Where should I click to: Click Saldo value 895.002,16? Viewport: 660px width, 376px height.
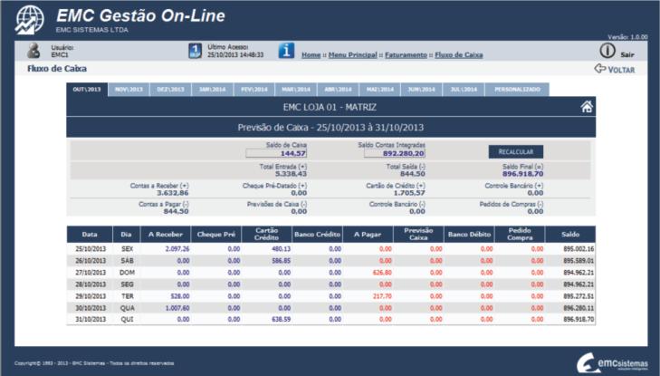coord(579,249)
